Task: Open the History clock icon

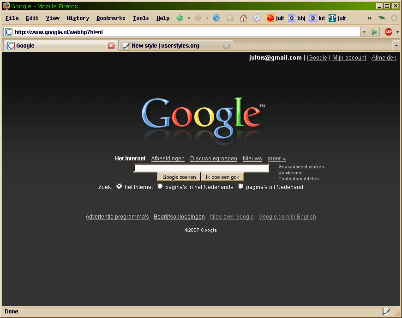Action: coord(257,18)
